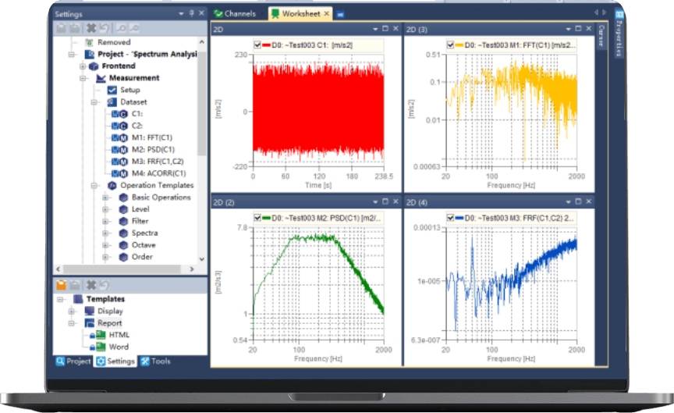Select the Dataset icon
This screenshot has height=413, width=674.
112,102
